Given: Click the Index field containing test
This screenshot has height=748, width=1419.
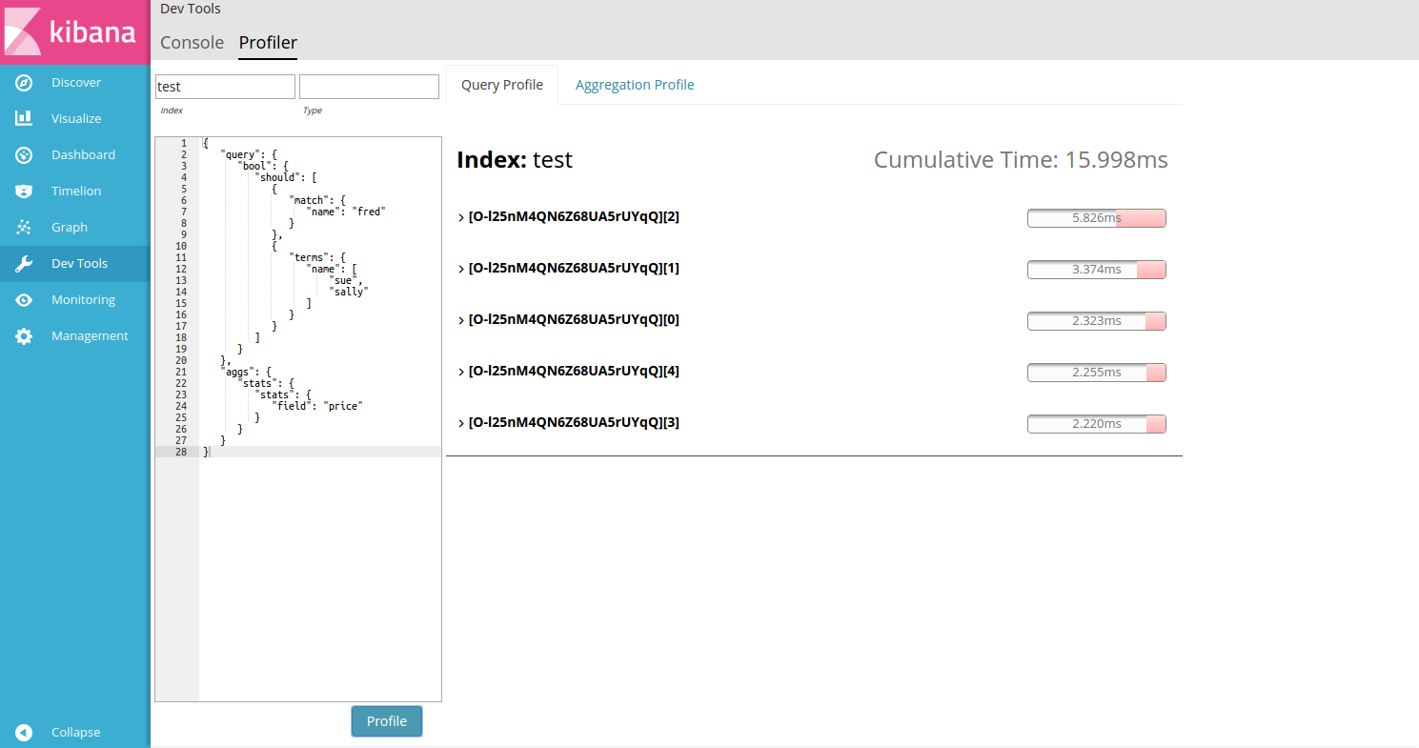Looking at the screenshot, I should point(224,86).
